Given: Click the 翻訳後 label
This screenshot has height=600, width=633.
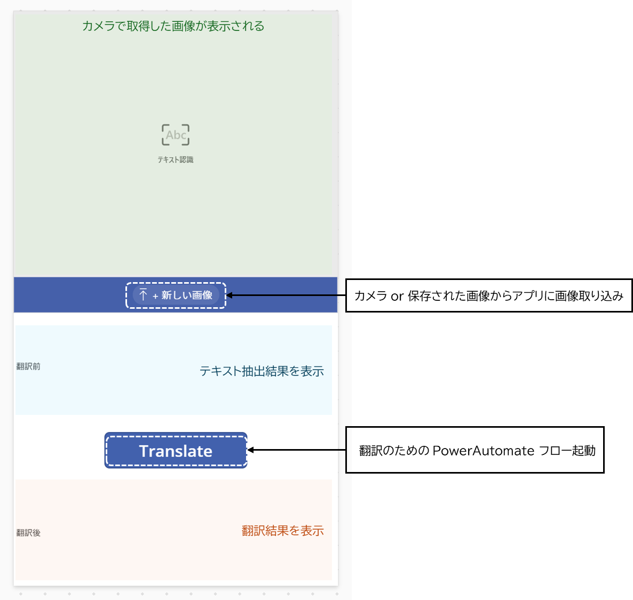Looking at the screenshot, I should (28, 533).
